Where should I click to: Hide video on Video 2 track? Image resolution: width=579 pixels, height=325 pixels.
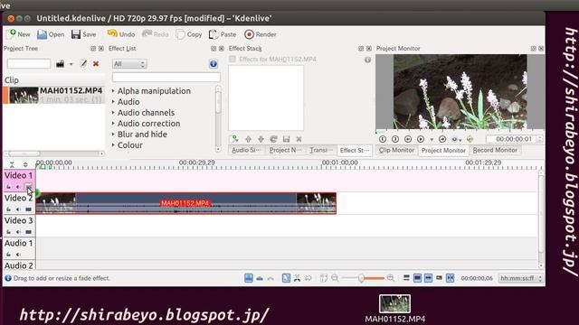[28, 209]
